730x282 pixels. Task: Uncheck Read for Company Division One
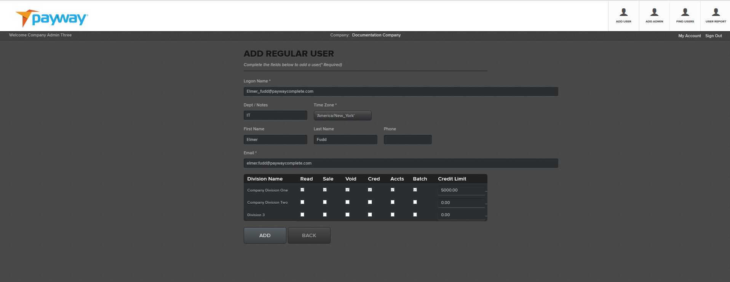pos(302,190)
